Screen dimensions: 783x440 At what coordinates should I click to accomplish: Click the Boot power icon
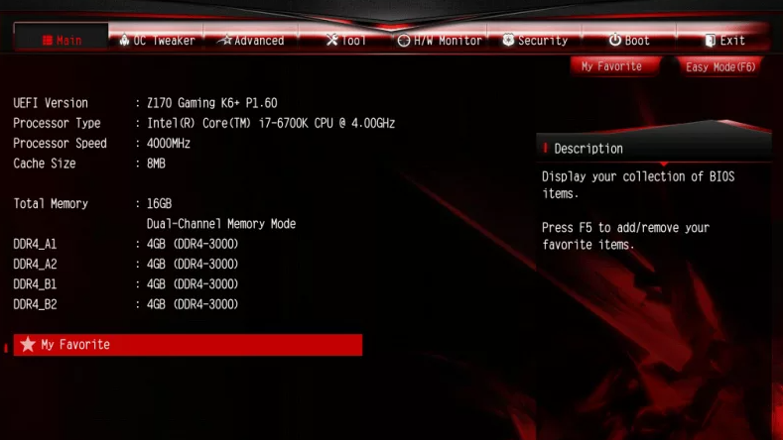(615, 40)
